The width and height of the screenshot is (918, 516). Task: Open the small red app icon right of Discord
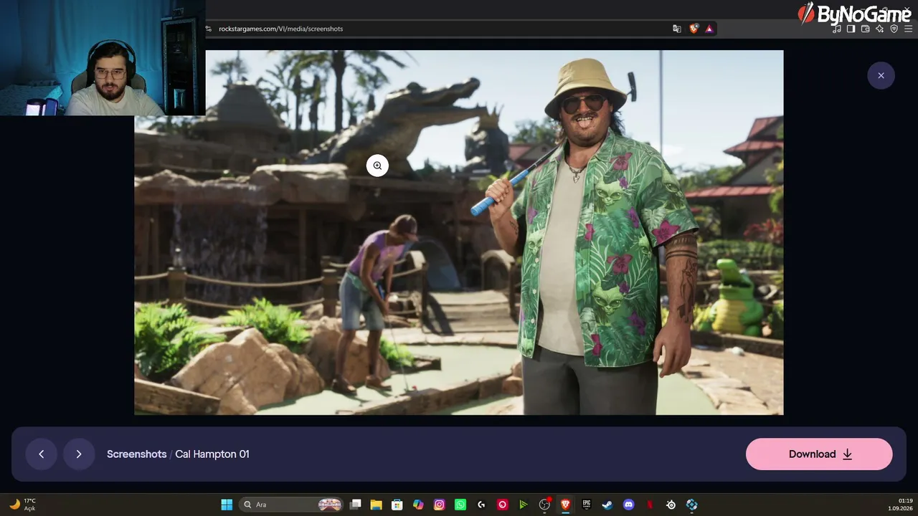tap(650, 505)
